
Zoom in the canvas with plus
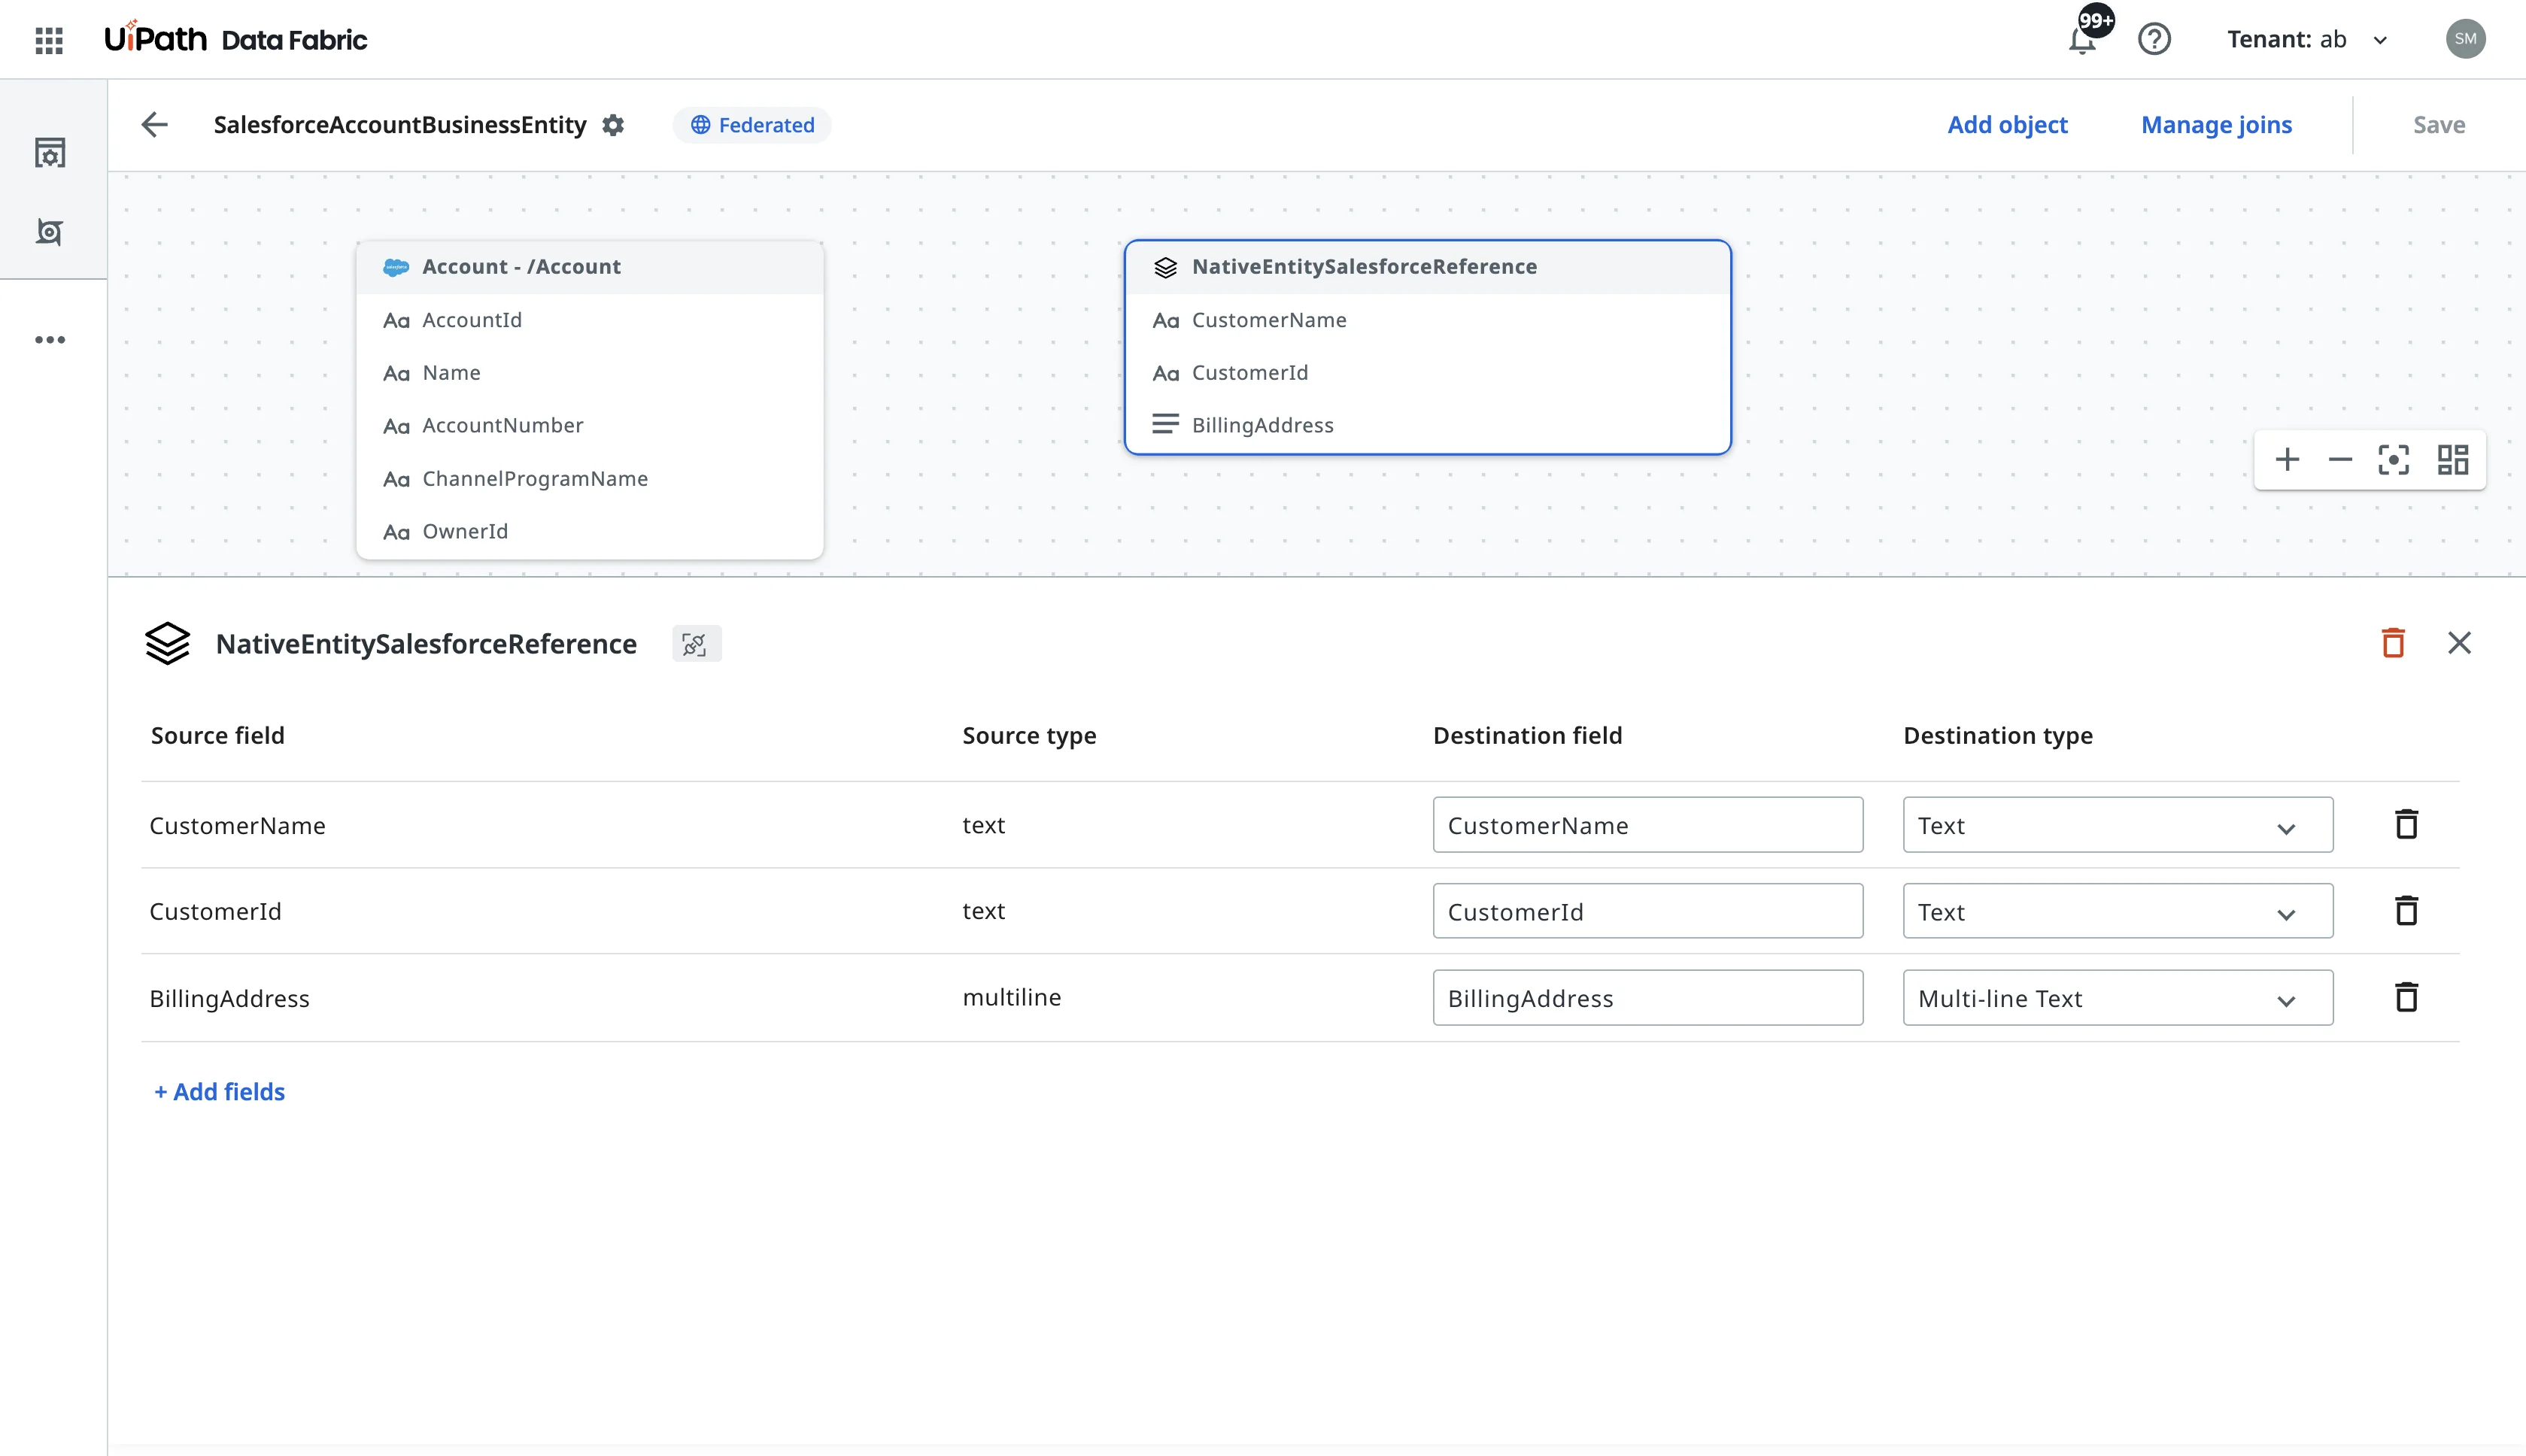(x=2287, y=460)
